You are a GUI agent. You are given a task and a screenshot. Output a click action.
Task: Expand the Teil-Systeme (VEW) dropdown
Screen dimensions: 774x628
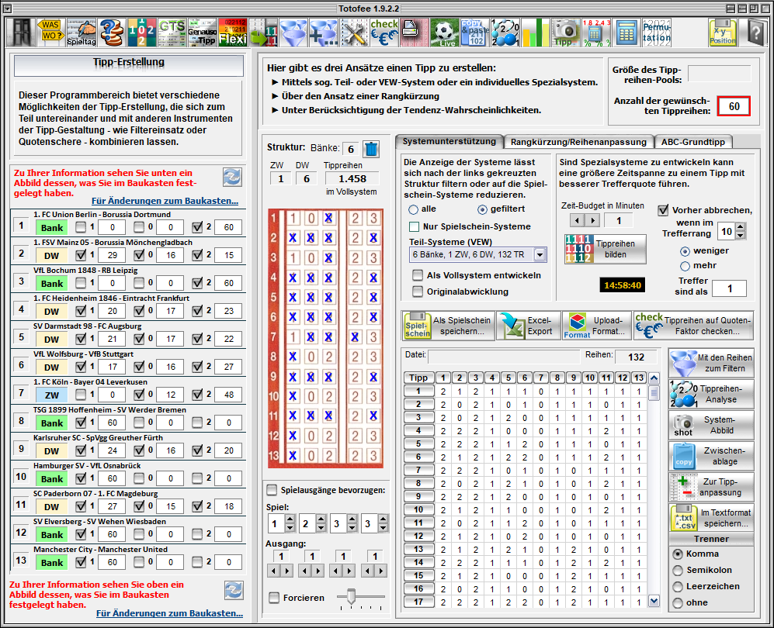tap(540, 255)
